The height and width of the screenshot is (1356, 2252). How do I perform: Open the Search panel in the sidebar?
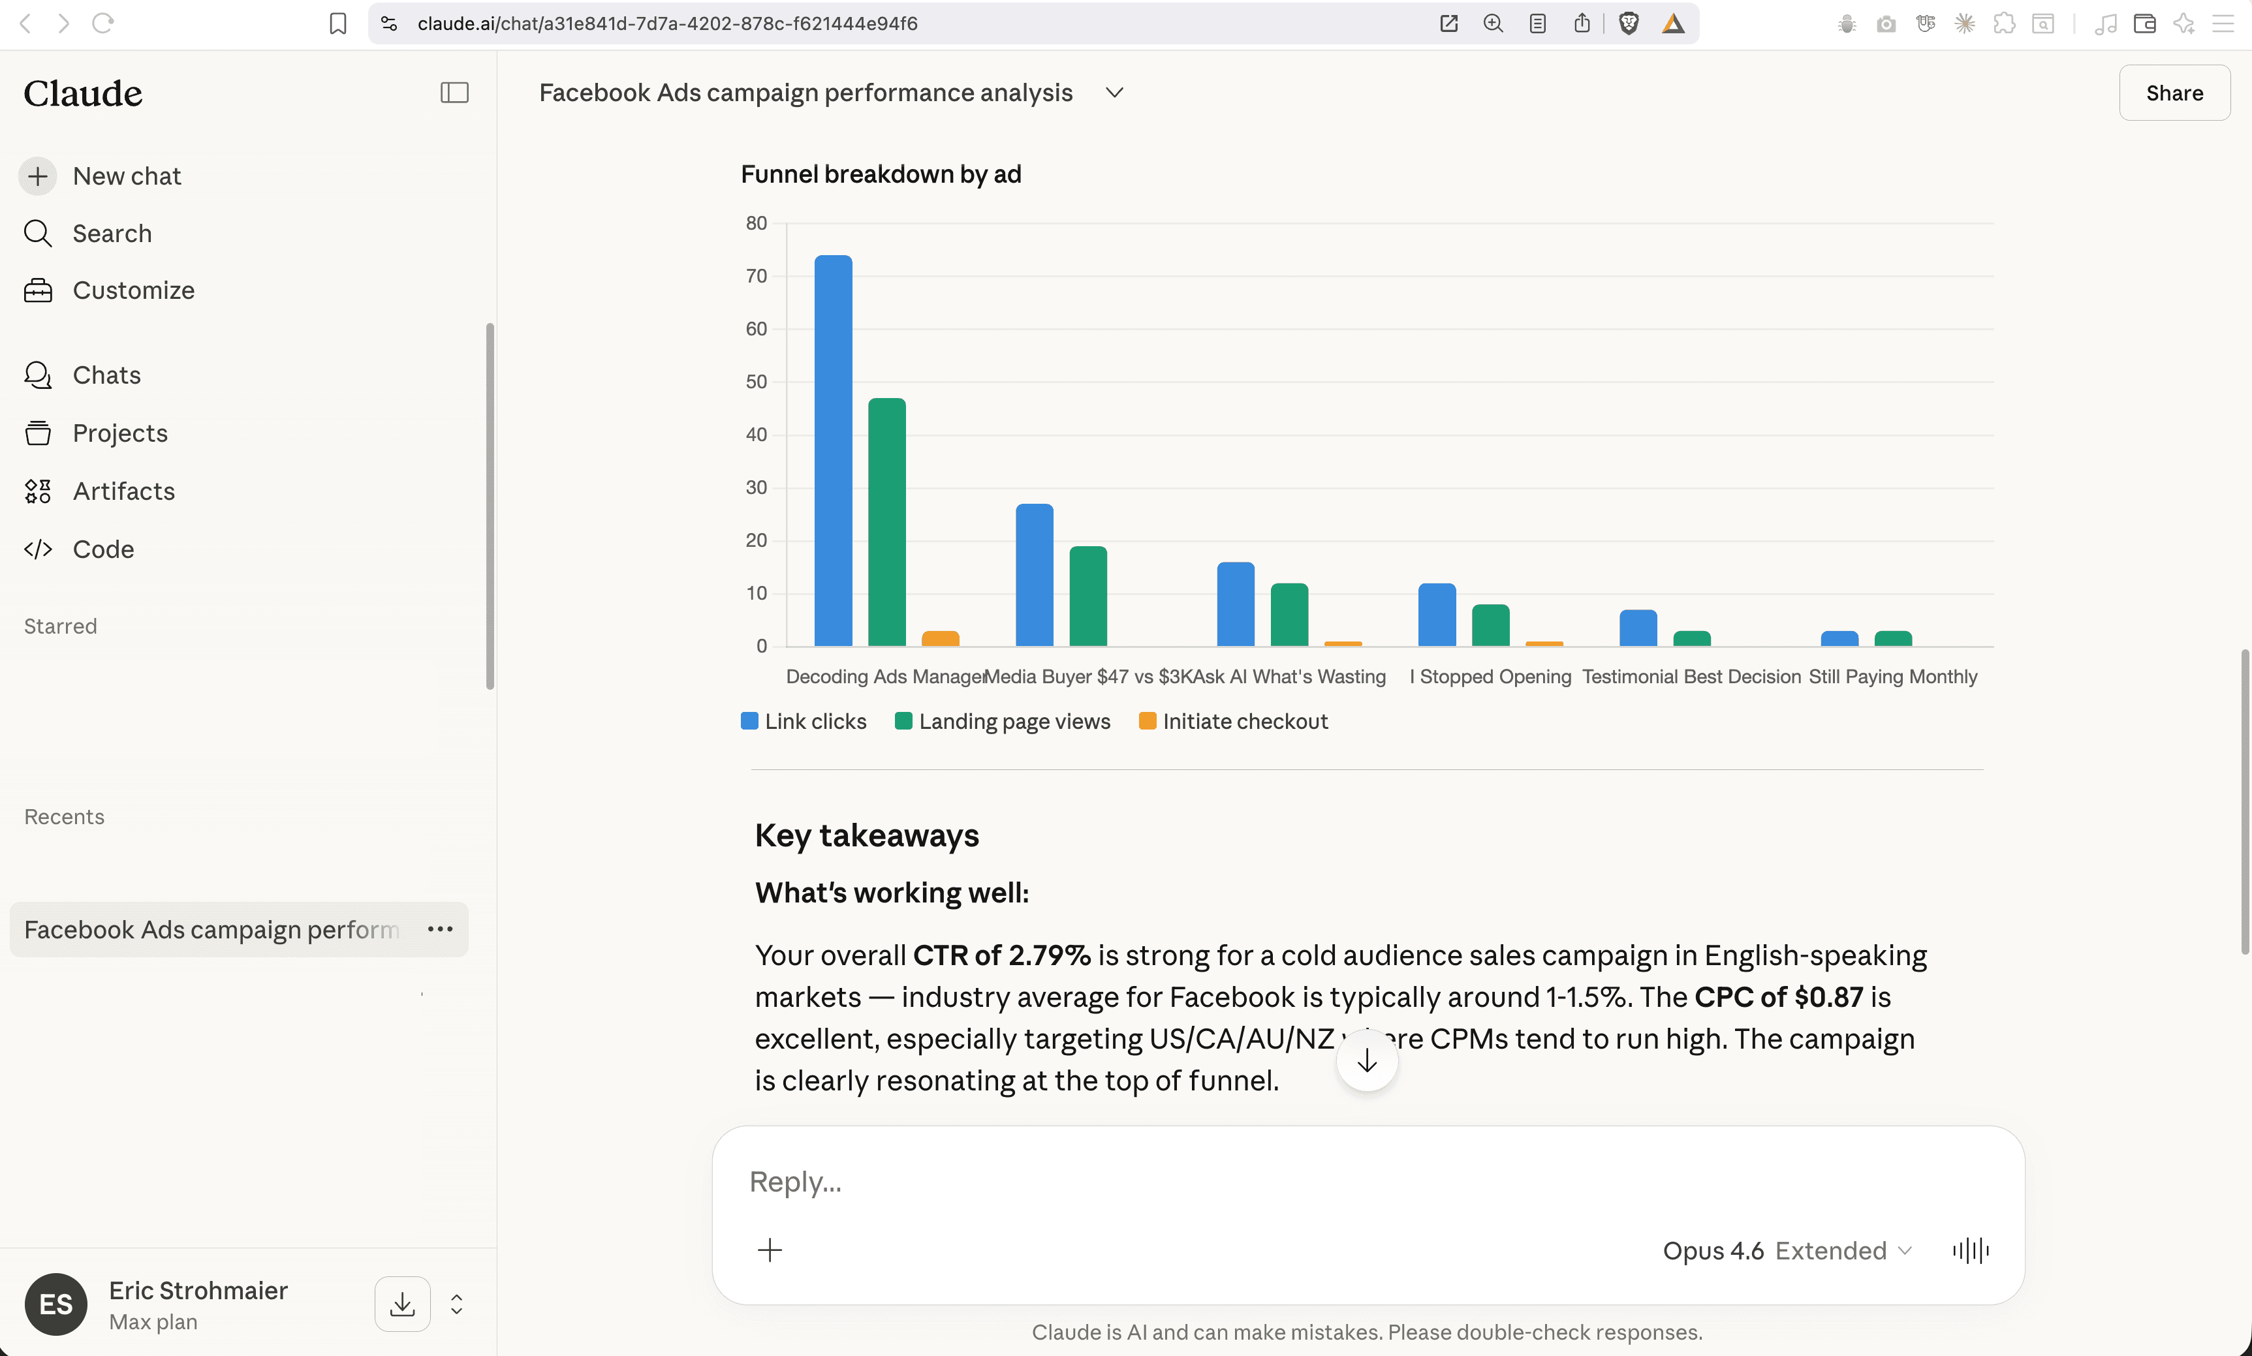point(112,233)
